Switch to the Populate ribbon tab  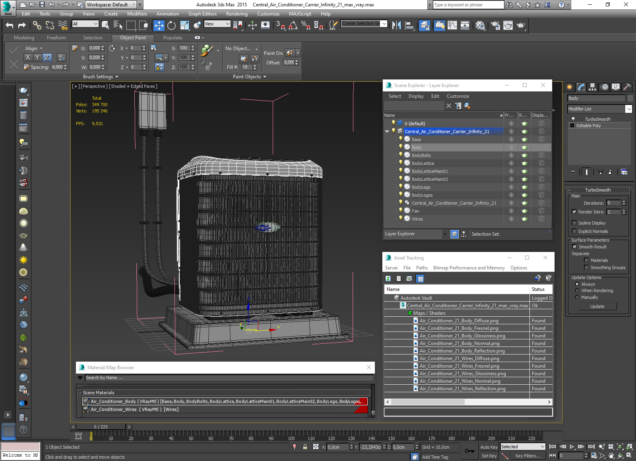coord(173,38)
